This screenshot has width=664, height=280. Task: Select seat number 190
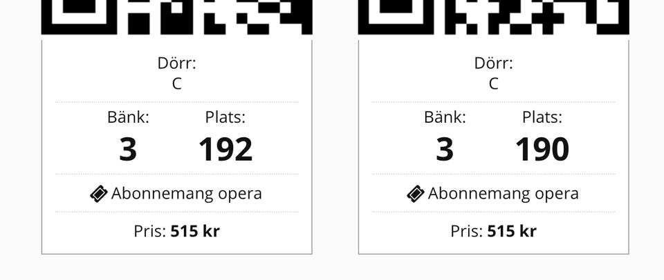542,149
